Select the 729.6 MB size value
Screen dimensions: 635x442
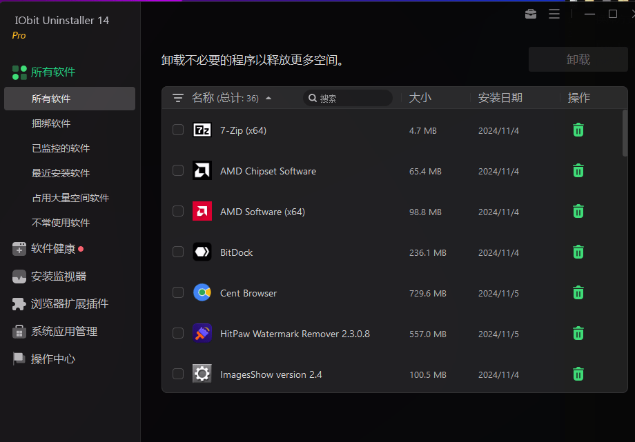(428, 294)
